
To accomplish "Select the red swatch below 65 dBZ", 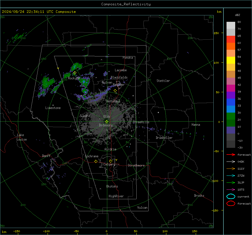I will pos(231,39).
